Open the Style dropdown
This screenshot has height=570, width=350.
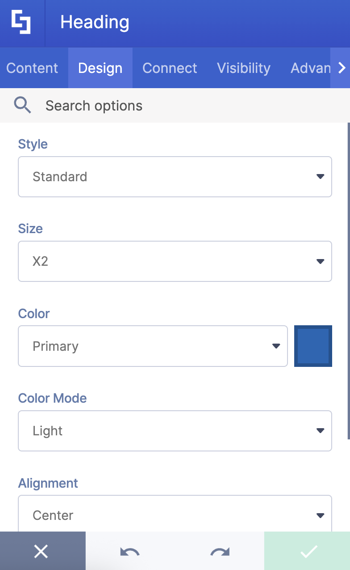pos(175,176)
